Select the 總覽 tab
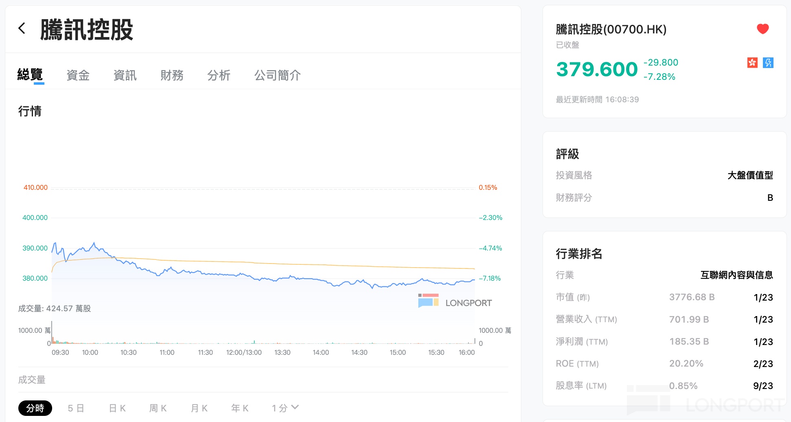This screenshot has width=791, height=422. pos(30,75)
